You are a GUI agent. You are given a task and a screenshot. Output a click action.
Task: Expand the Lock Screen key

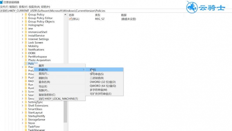[x=23, y=43]
